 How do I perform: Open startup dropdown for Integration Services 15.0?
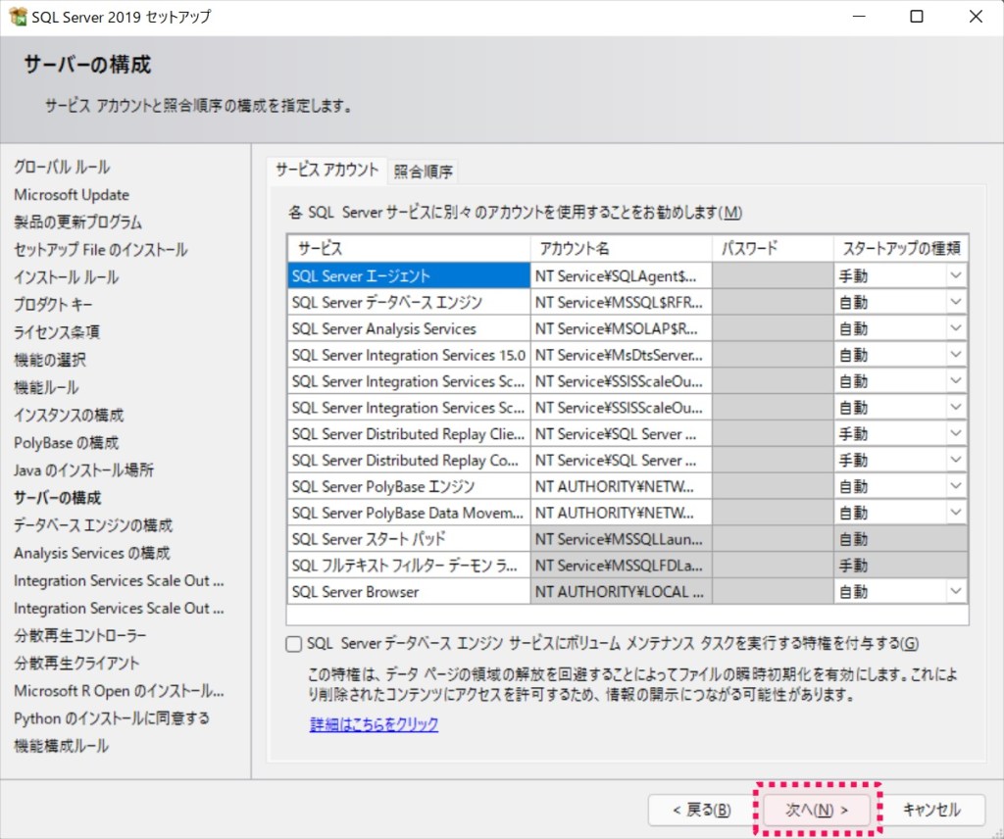[955, 355]
